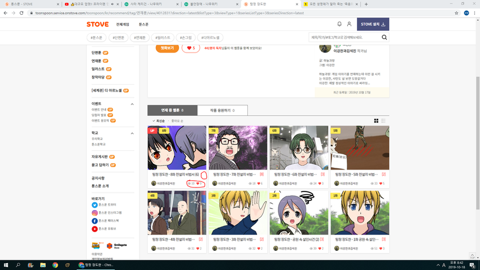This screenshot has width=480, height=270.
Task: Open the Toonspoon Twitter icon link
Action: pos(95,205)
